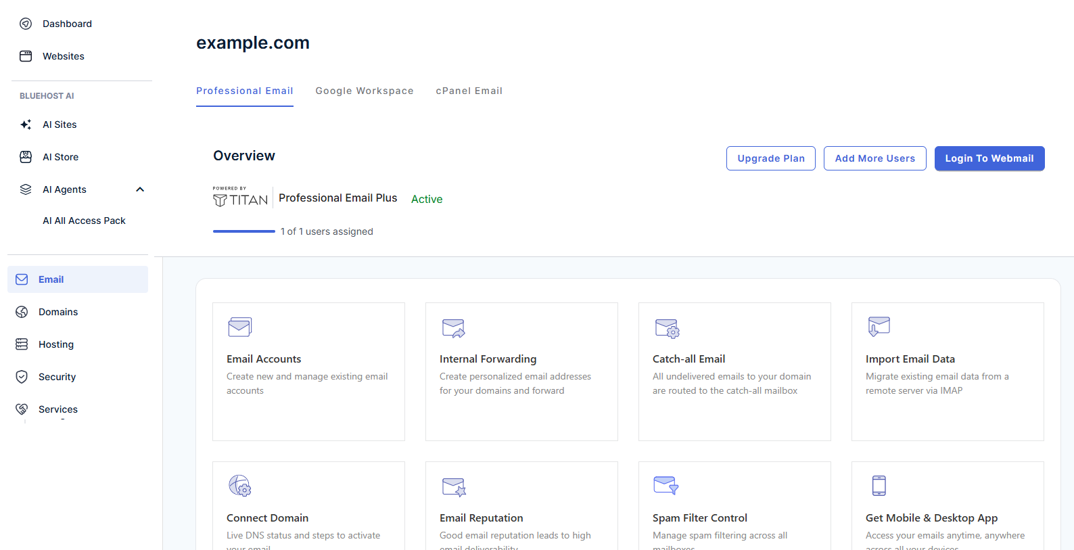
Task: Click the Add More Users button
Action: pyautogui.click(x=875, y=158)
